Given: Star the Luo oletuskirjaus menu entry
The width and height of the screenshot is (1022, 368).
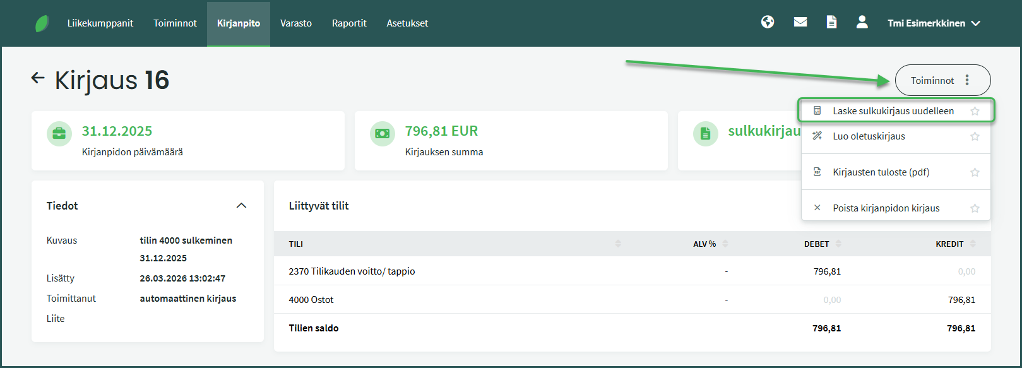Looking at the screenshot, I should tap(975, 136).
